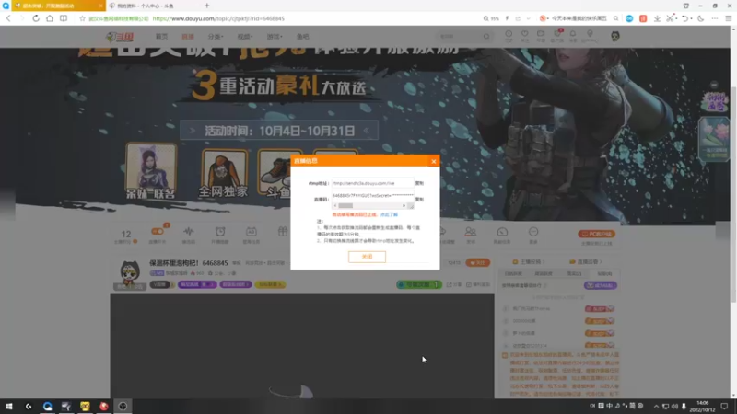Go back with browser back arrow

8,18
